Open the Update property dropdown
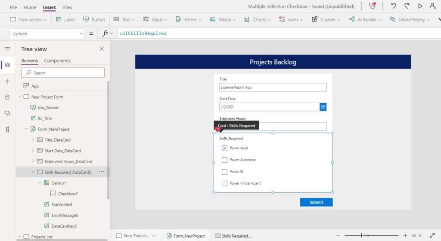This screenshot has width=441, height=241. click(x=47, y=34)
